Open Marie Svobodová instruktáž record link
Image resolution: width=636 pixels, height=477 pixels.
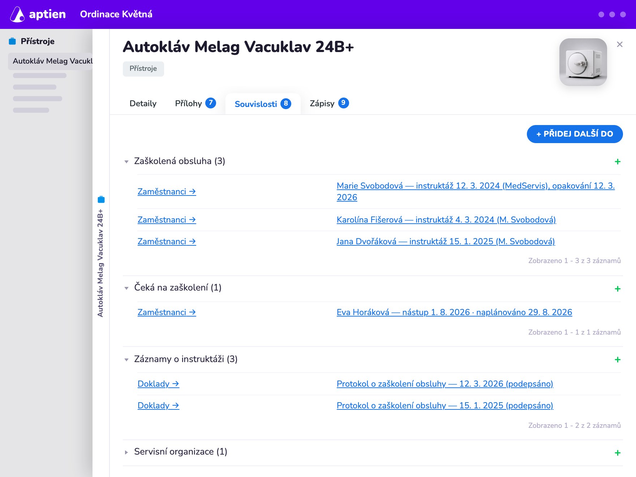pyautogui.click(x=476, y=192)
